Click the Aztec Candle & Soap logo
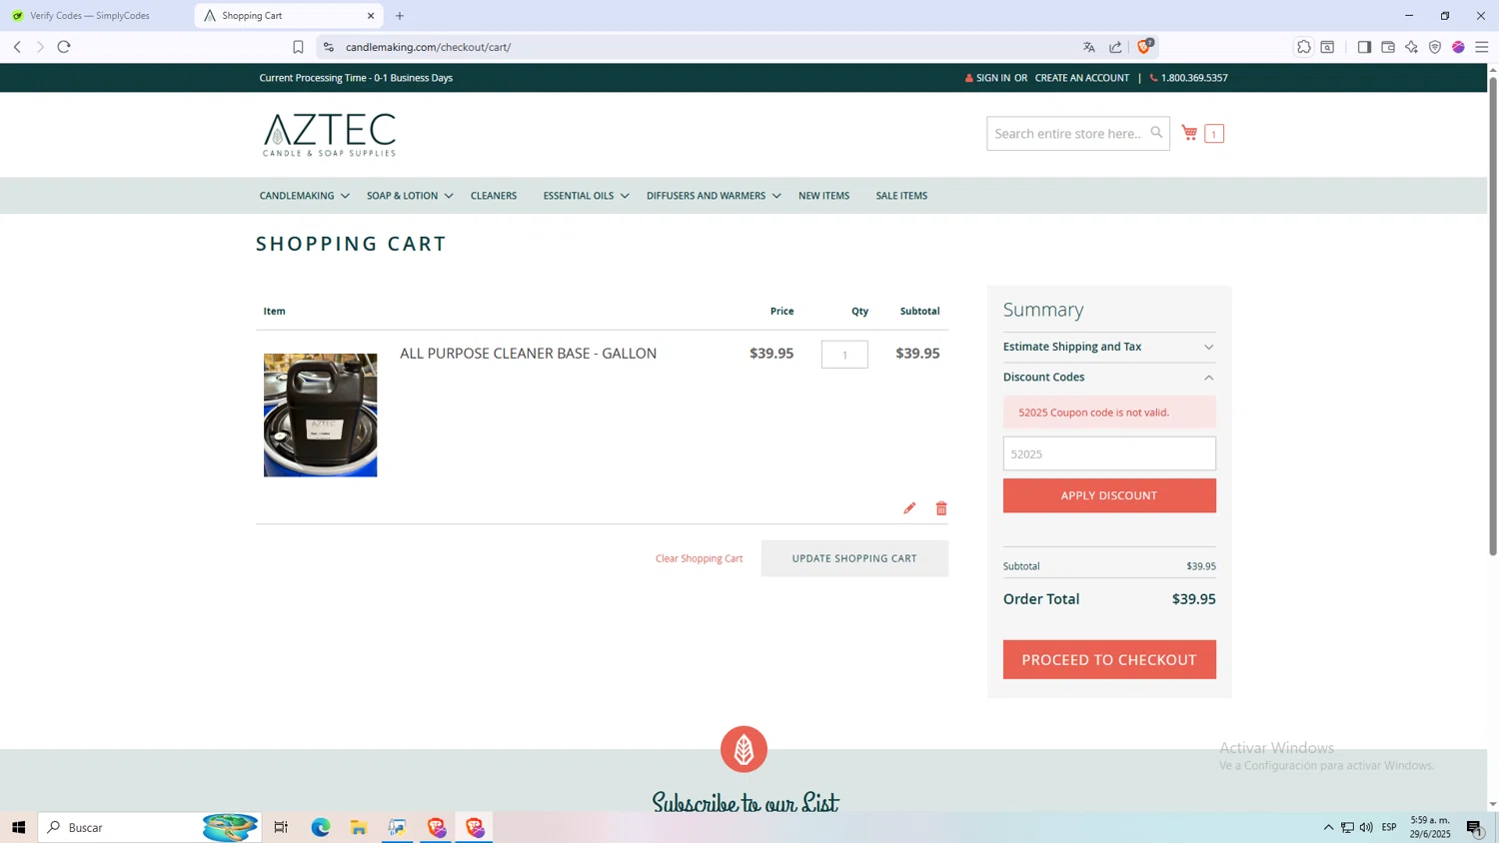This screenshot has height=843, width=1499. [x=329, y=134]
